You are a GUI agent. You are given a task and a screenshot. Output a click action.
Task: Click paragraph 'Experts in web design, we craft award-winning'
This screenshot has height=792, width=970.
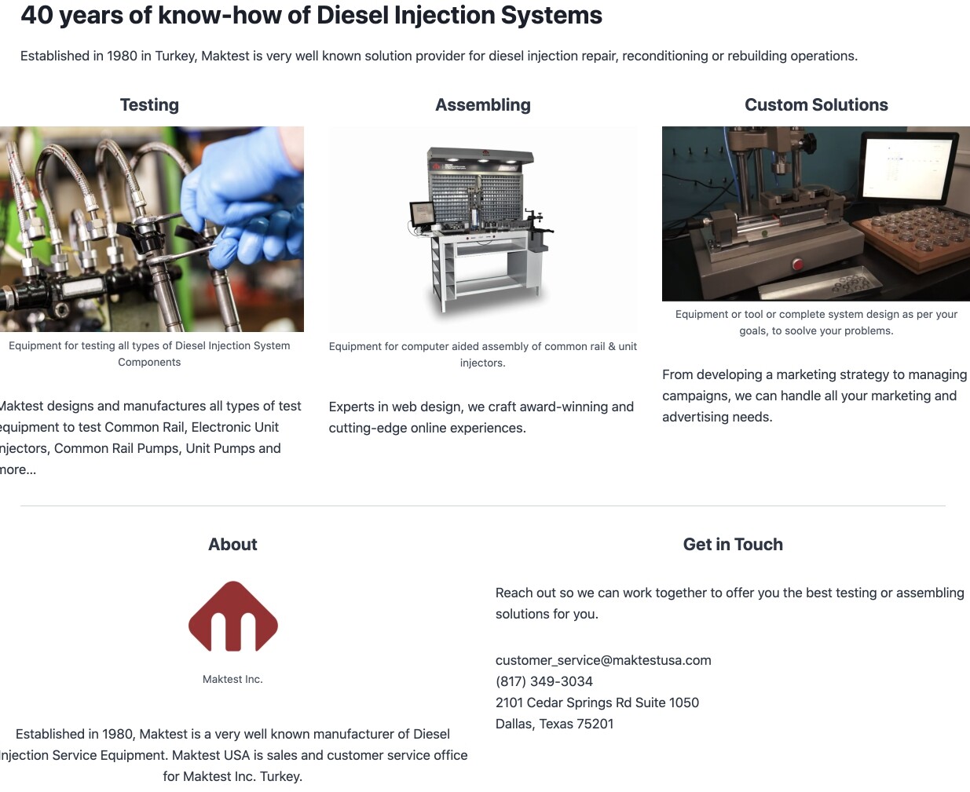[x=481, y=418]
